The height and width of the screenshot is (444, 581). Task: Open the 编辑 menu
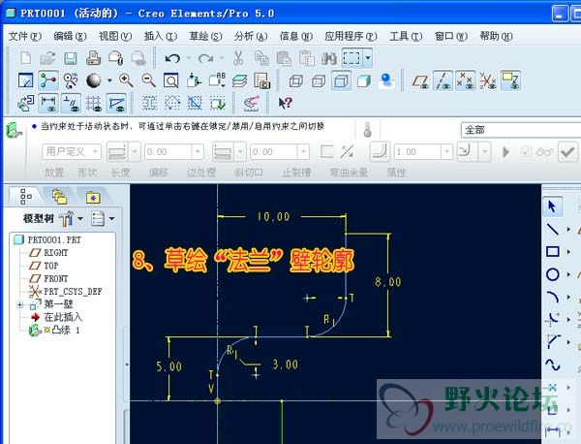[70, 36]
